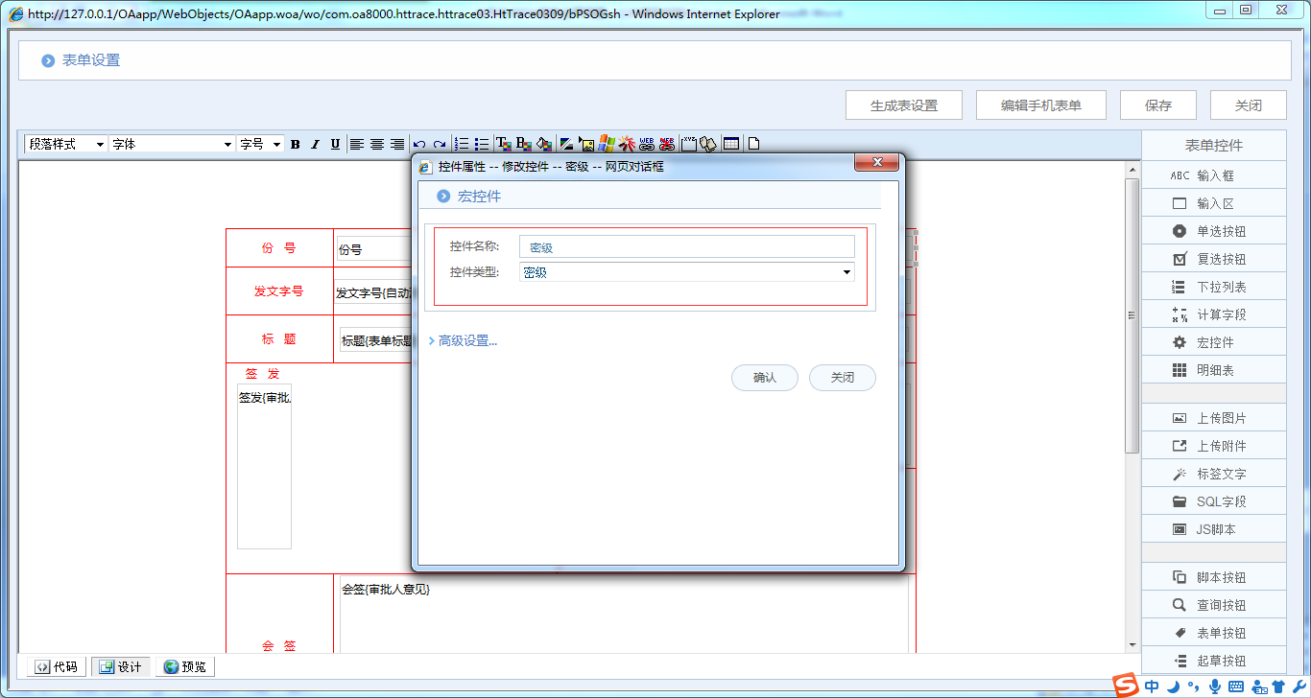1311x698 pixels.
Task: Click the insert image icon
Action: (x=586, y=145)
